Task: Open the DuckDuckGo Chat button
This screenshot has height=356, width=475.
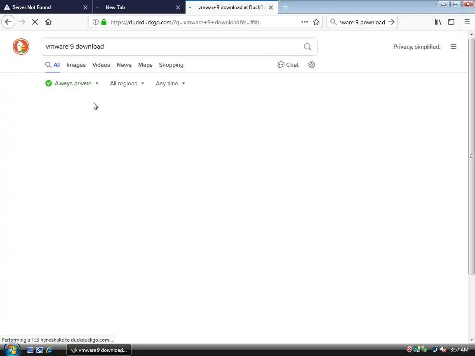Action: point(288,65)
